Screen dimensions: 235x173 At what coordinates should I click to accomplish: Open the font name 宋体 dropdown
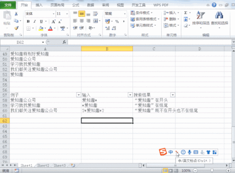54,14
